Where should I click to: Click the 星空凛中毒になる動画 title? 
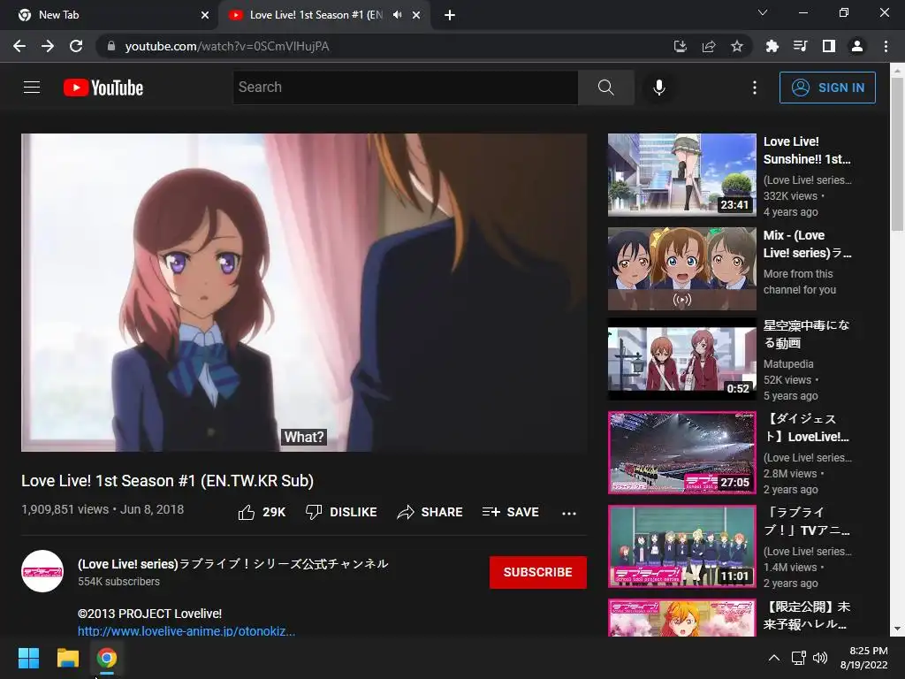pos(806,333)
